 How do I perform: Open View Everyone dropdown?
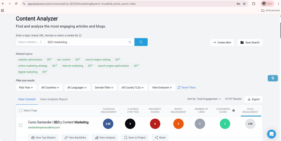pyautogui.click(x=162, y=87)
